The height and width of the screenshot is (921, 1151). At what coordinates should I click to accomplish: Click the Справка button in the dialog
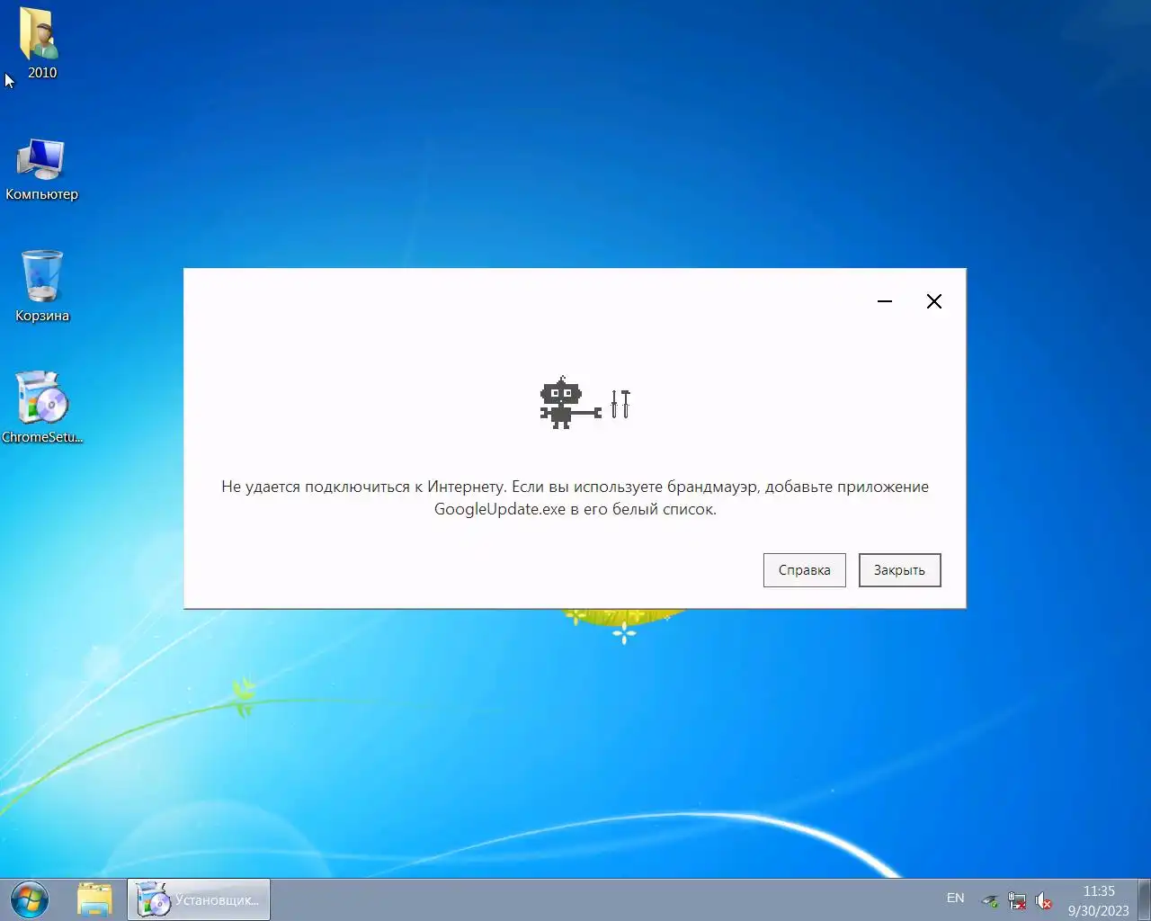tap(804, 570)
